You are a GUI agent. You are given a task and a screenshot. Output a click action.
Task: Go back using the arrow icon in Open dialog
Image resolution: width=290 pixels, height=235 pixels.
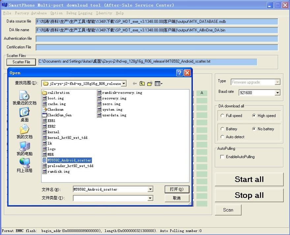click(135, 84)
